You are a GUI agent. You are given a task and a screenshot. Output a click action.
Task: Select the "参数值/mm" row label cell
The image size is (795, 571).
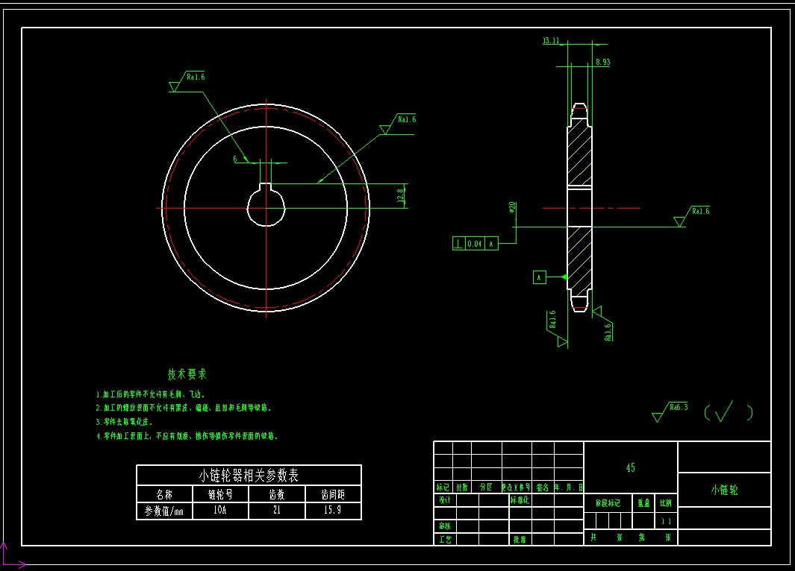[x=164, y=511]
